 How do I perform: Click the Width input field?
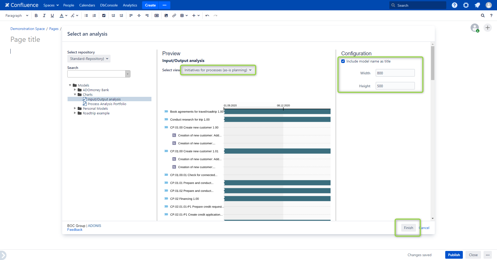click(x=395, y=73)
